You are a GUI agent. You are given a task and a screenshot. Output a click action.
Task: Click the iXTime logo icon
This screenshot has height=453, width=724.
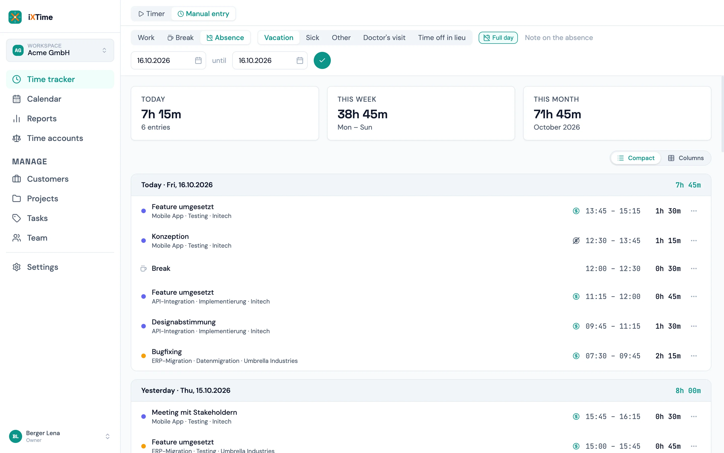pyautogui.click(x=15, y=17)
